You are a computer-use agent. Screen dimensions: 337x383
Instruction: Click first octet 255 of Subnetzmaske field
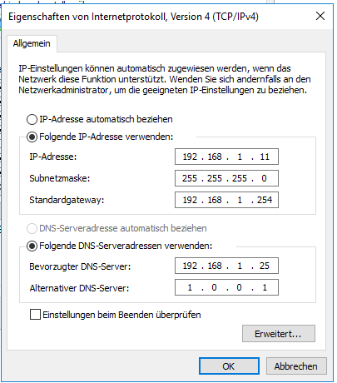point(190,178)
